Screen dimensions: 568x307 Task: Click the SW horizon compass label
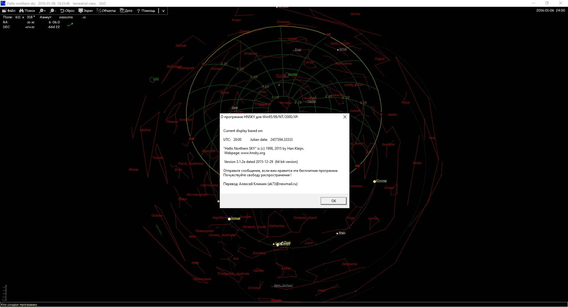point(192,139)
